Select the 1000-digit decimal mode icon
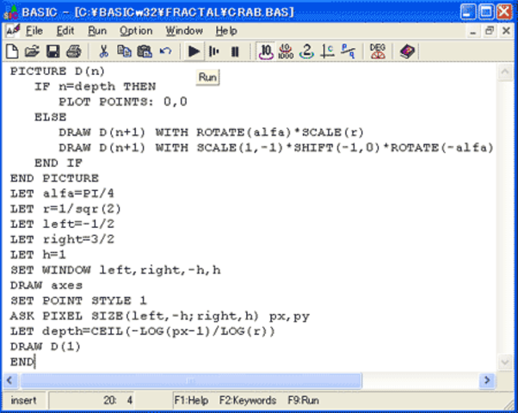The height and width of the screenshot is (413, 518). pos(286,52)
